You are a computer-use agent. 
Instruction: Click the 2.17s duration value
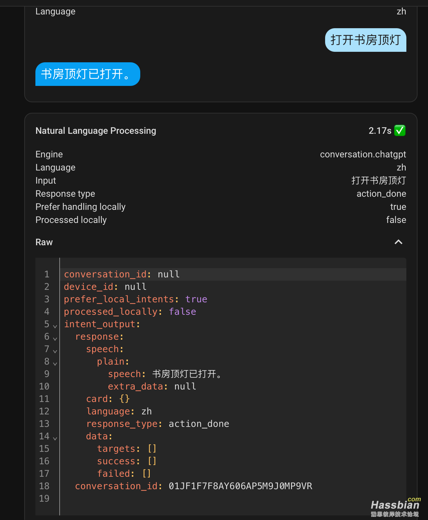[380, 130]
